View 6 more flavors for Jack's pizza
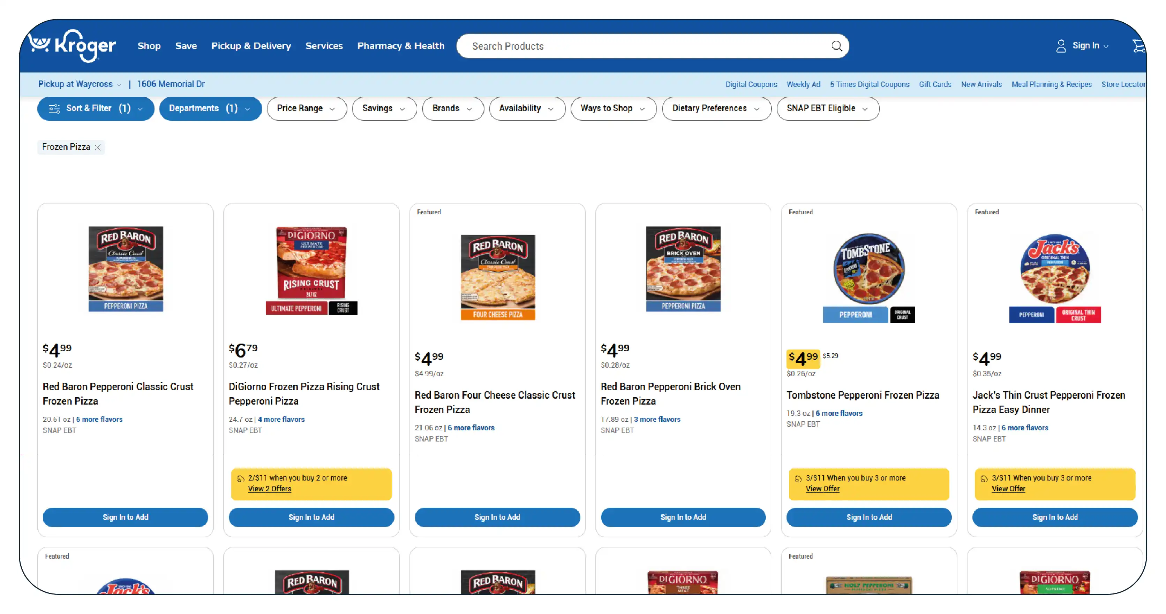The width and height of the screenshot is (1166, 614). tap(1024, 428)
